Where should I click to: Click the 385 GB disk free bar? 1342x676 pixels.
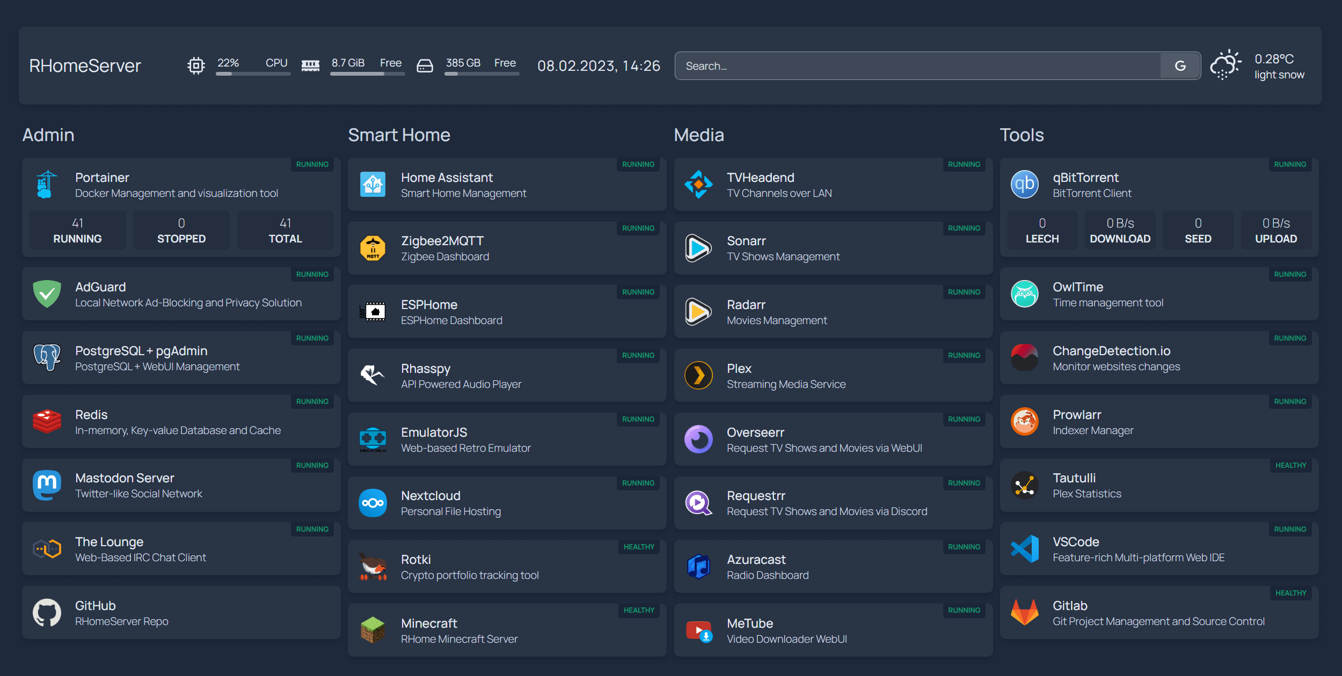[x=482, y=74]
